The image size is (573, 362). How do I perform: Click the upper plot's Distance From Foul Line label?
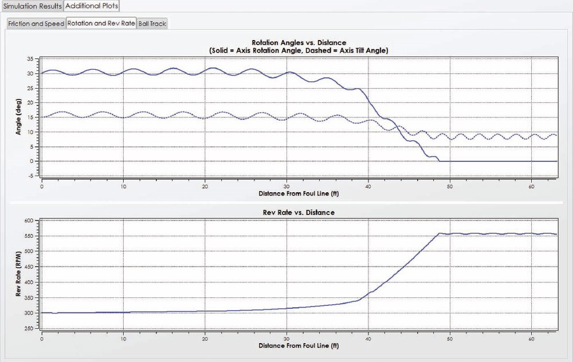[299, 193]
